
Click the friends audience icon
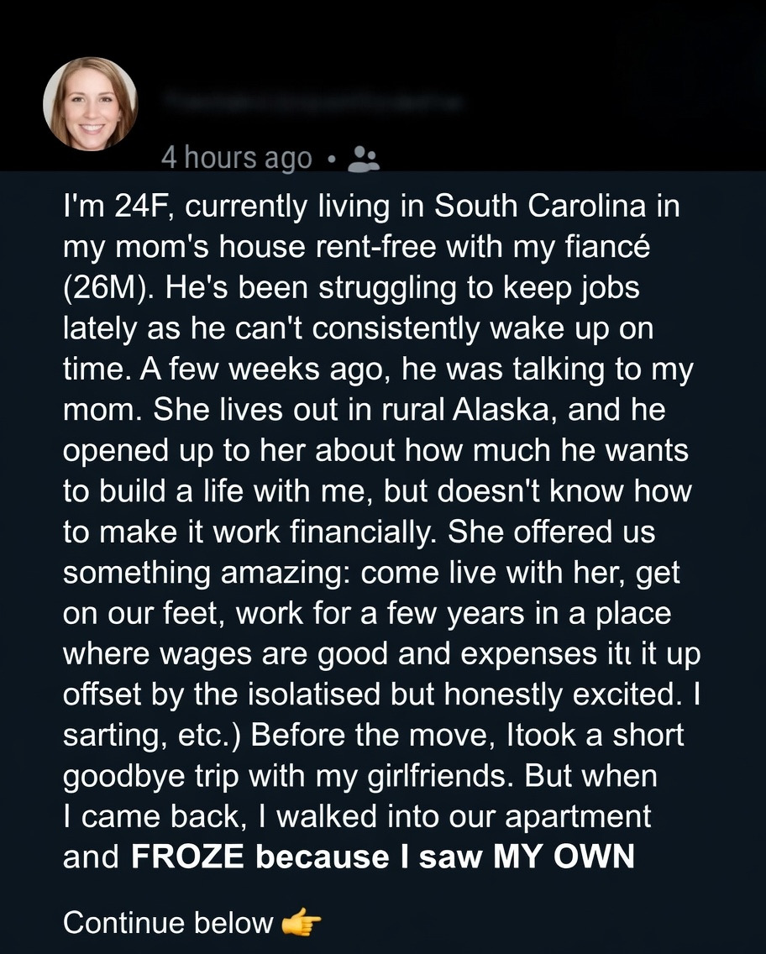click(x=363, y=159)
